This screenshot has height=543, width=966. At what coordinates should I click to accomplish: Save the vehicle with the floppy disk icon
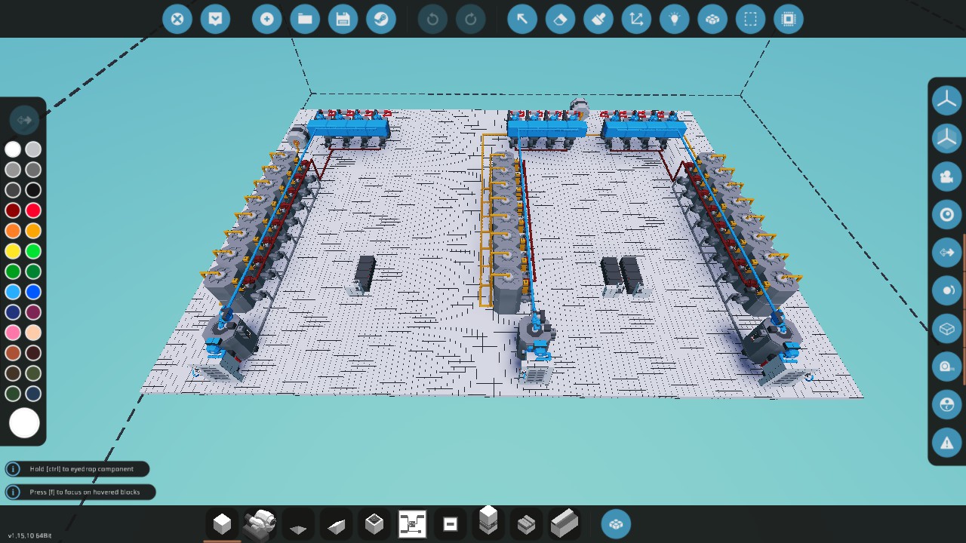tap(343, 19)
